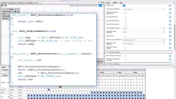
Task: Click ADC0 AINx lock under pin column 39
Action: (x=141, y=93)
